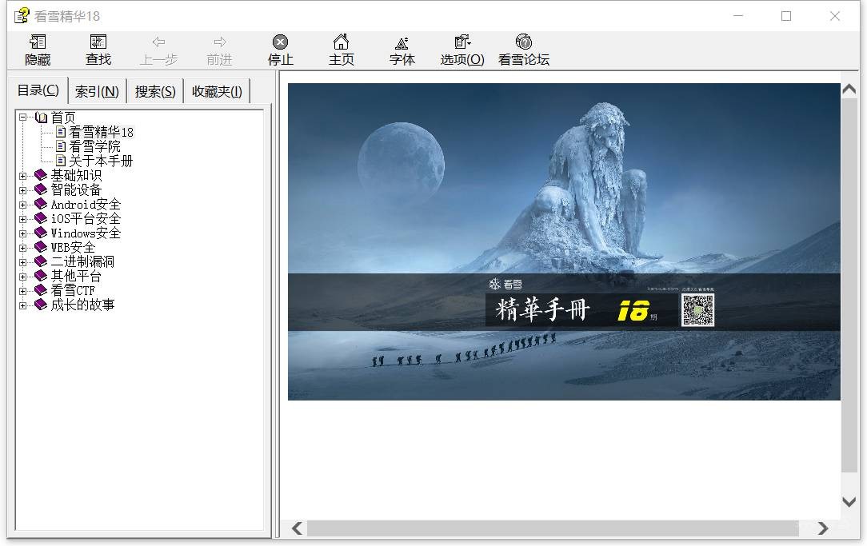Expand the Windows安全 node
The image size is (867, 546).
[x=22, y=233]
